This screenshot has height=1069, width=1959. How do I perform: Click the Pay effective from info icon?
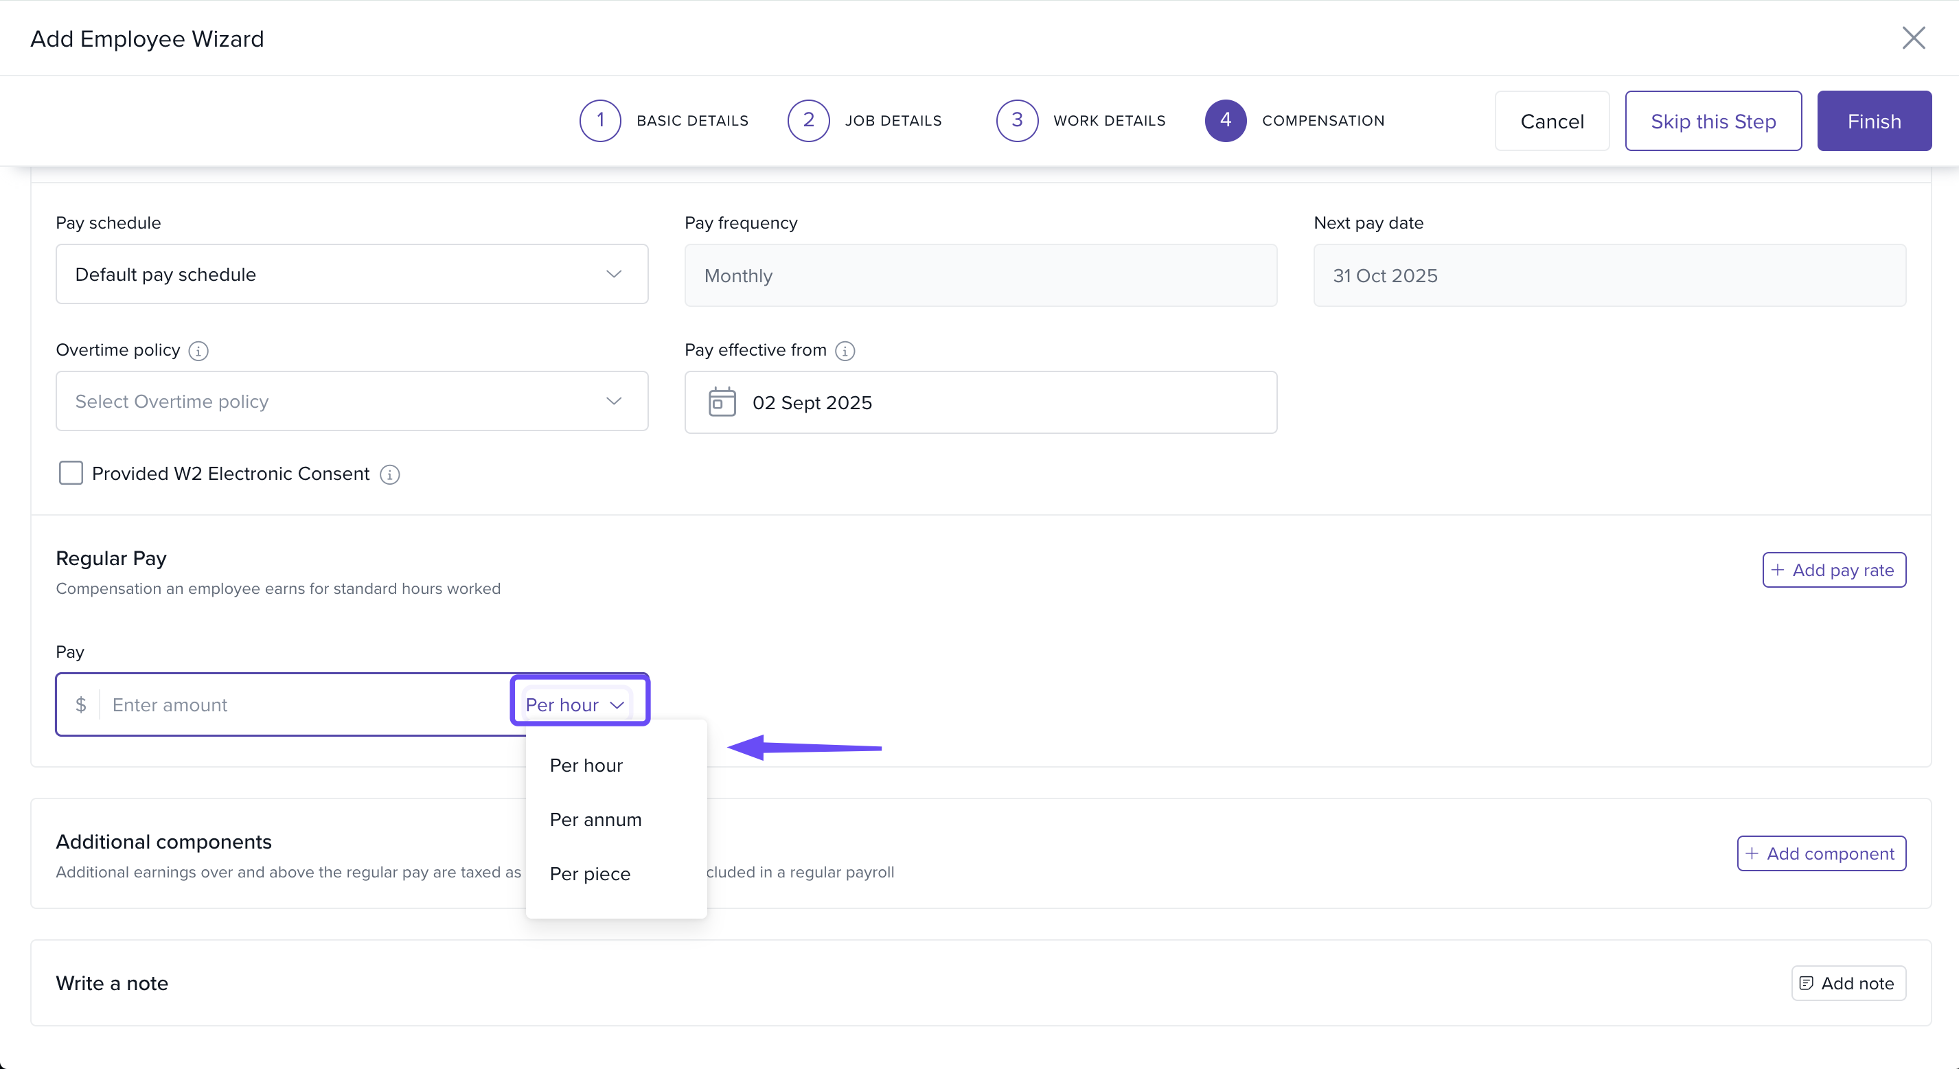[x=845, y=351]
